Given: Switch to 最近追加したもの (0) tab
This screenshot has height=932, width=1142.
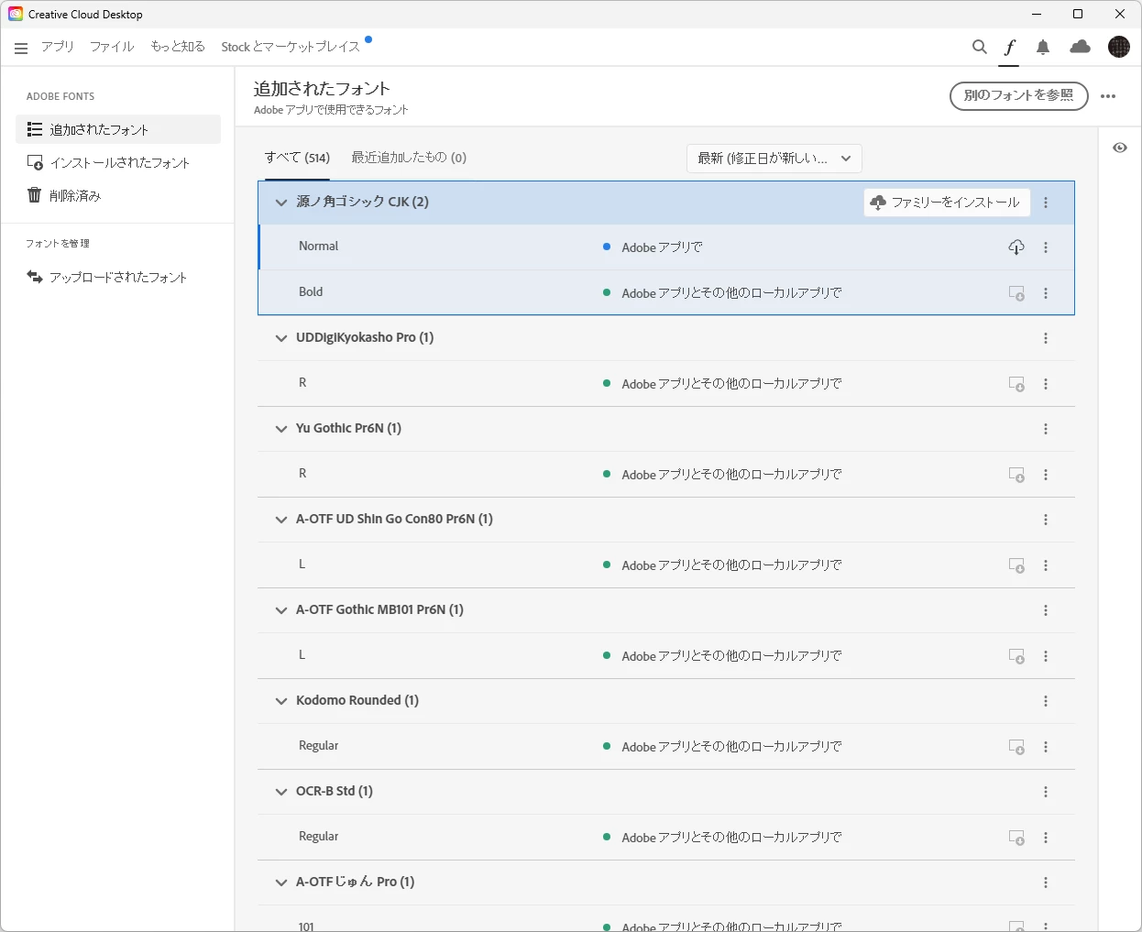Looking at the screenshot, I should pos(409,158).
